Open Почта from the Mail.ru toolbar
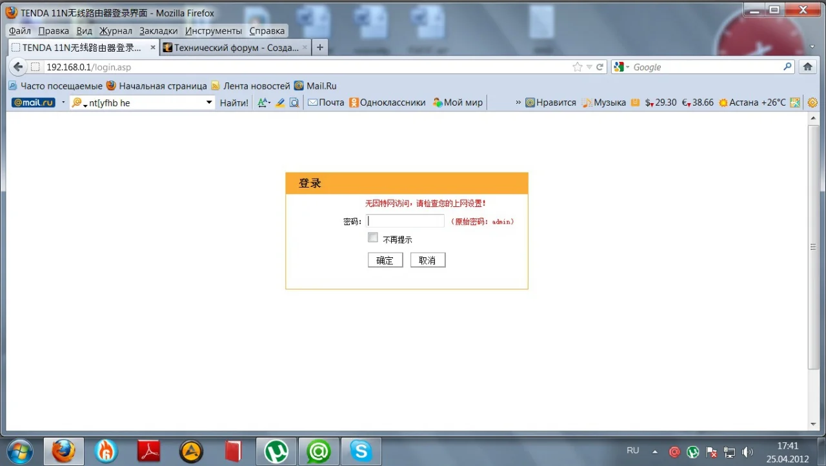Viewport: 826px width, 466px height. click(x=326, y=102)
